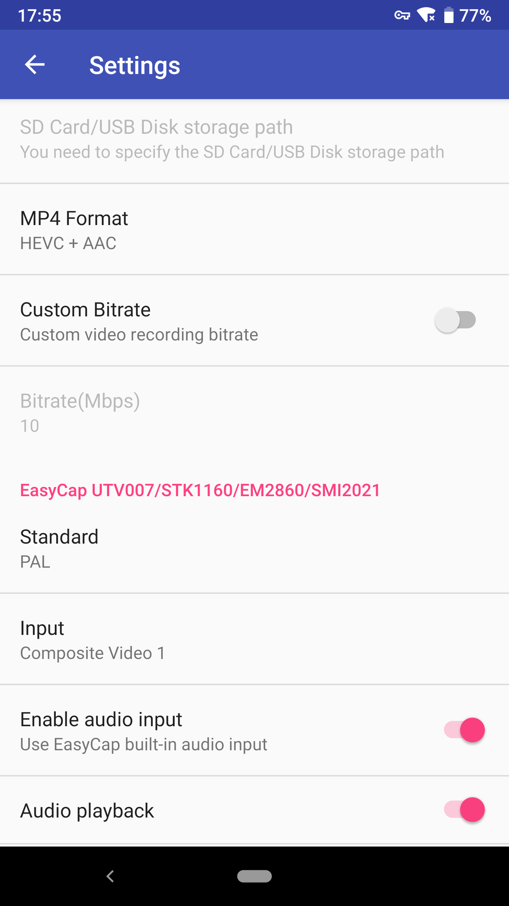Tap the Audio playback label
509x906 pixels.
87,811
